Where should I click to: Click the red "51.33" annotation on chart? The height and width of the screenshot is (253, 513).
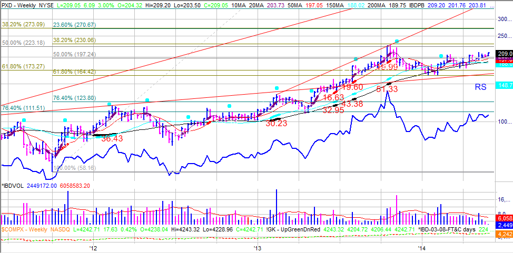click(x=386, y=89)
